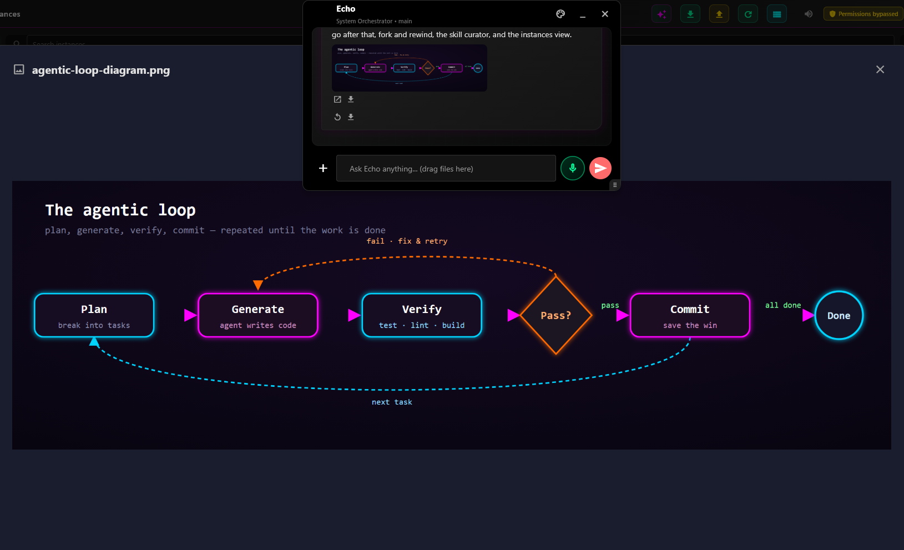This screenshot has width=904, height=550.
Task: Click the download icon beside the retry arrow
Action: 351,117
